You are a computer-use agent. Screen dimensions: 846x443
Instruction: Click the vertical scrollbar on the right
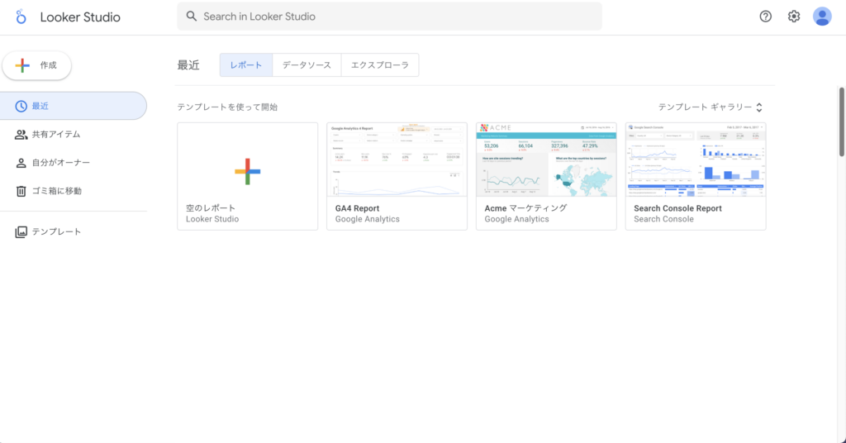841,122
